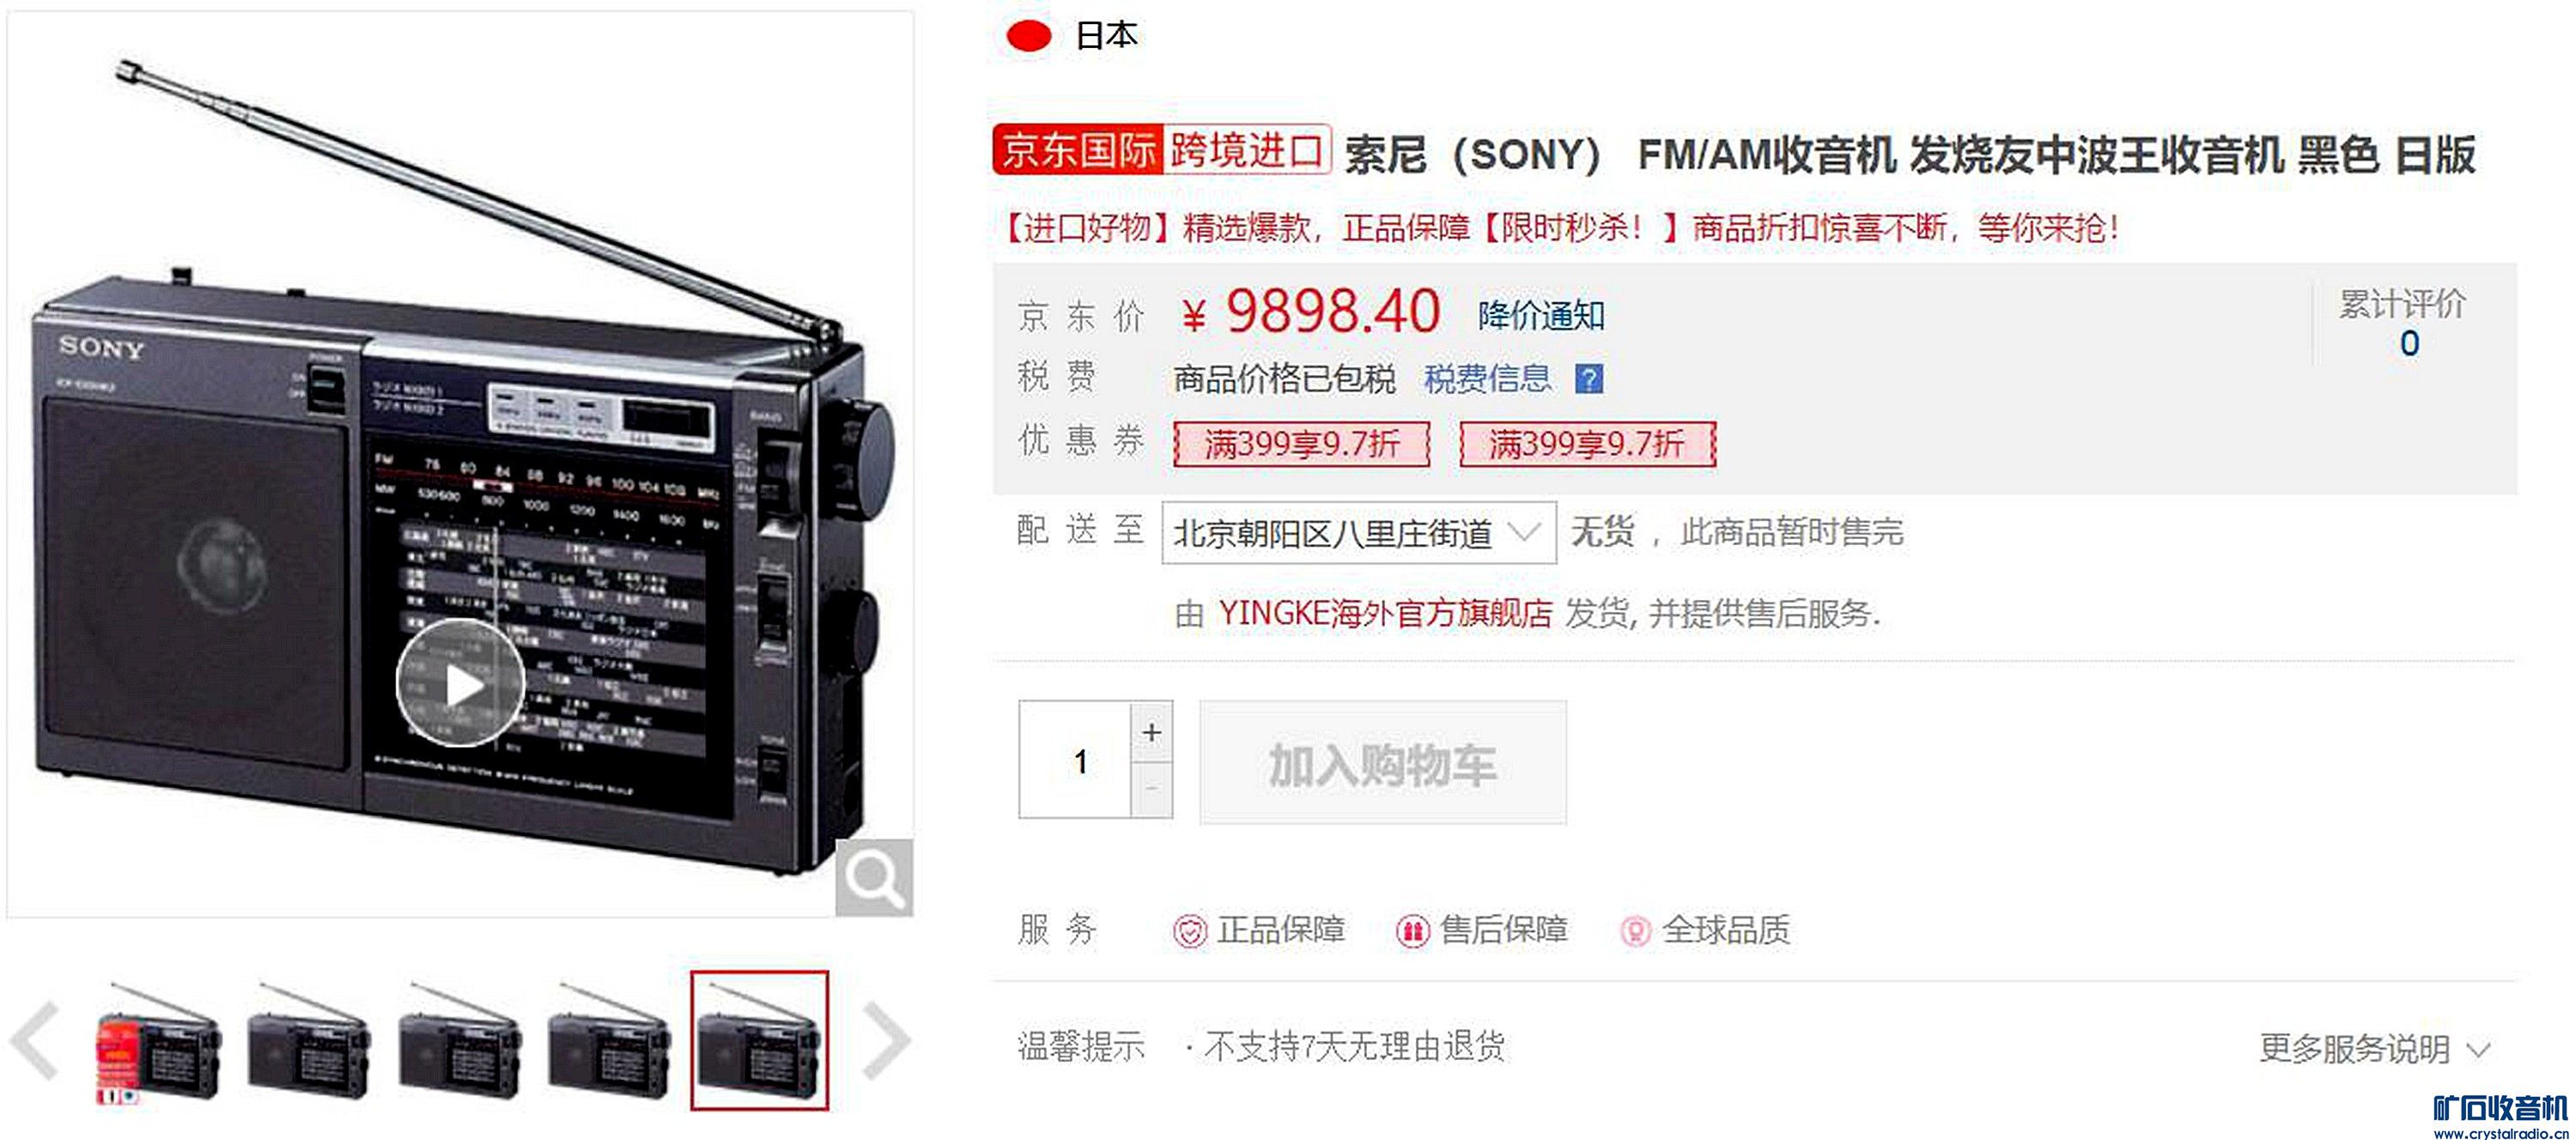
Task: Click the 全球品质 badge icon
Action: [x=1635, y=932]
